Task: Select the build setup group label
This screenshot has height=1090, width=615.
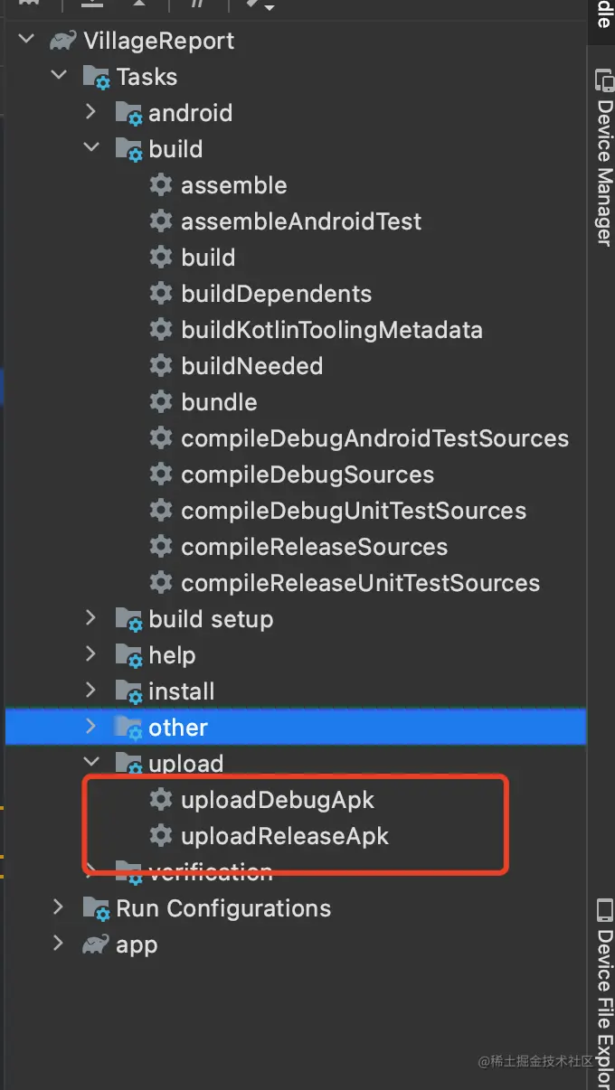Action: click(x=211, y=619)
